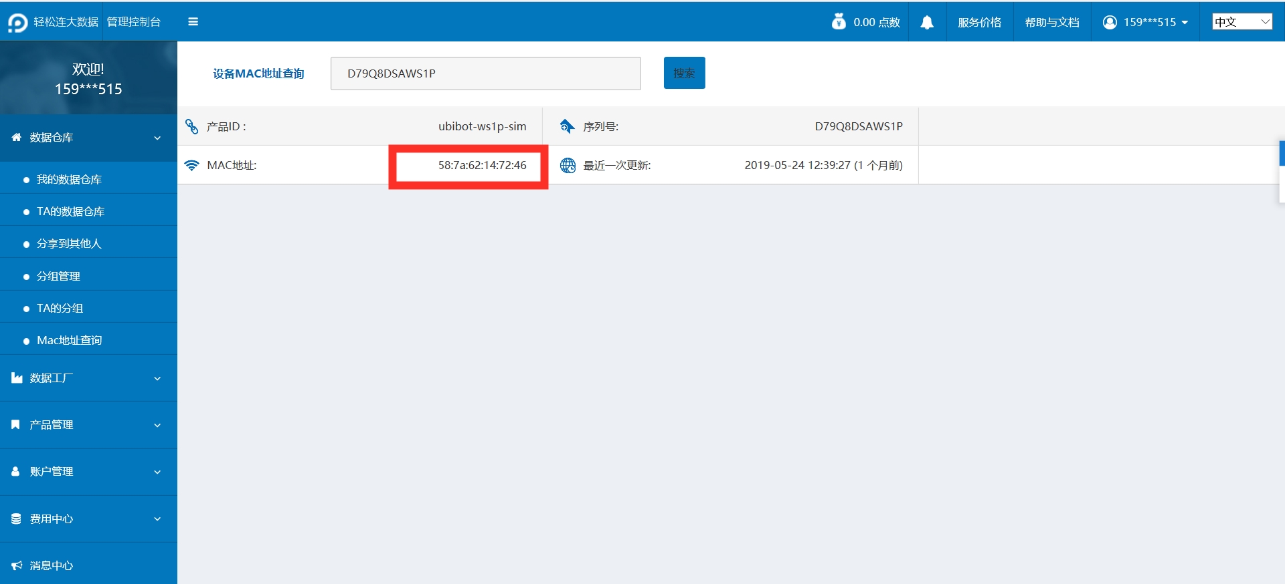Open TA的数据仓库 menu item
This screenshot has height=584, width=1285.
pyautogui.click(x=88, y=211)
